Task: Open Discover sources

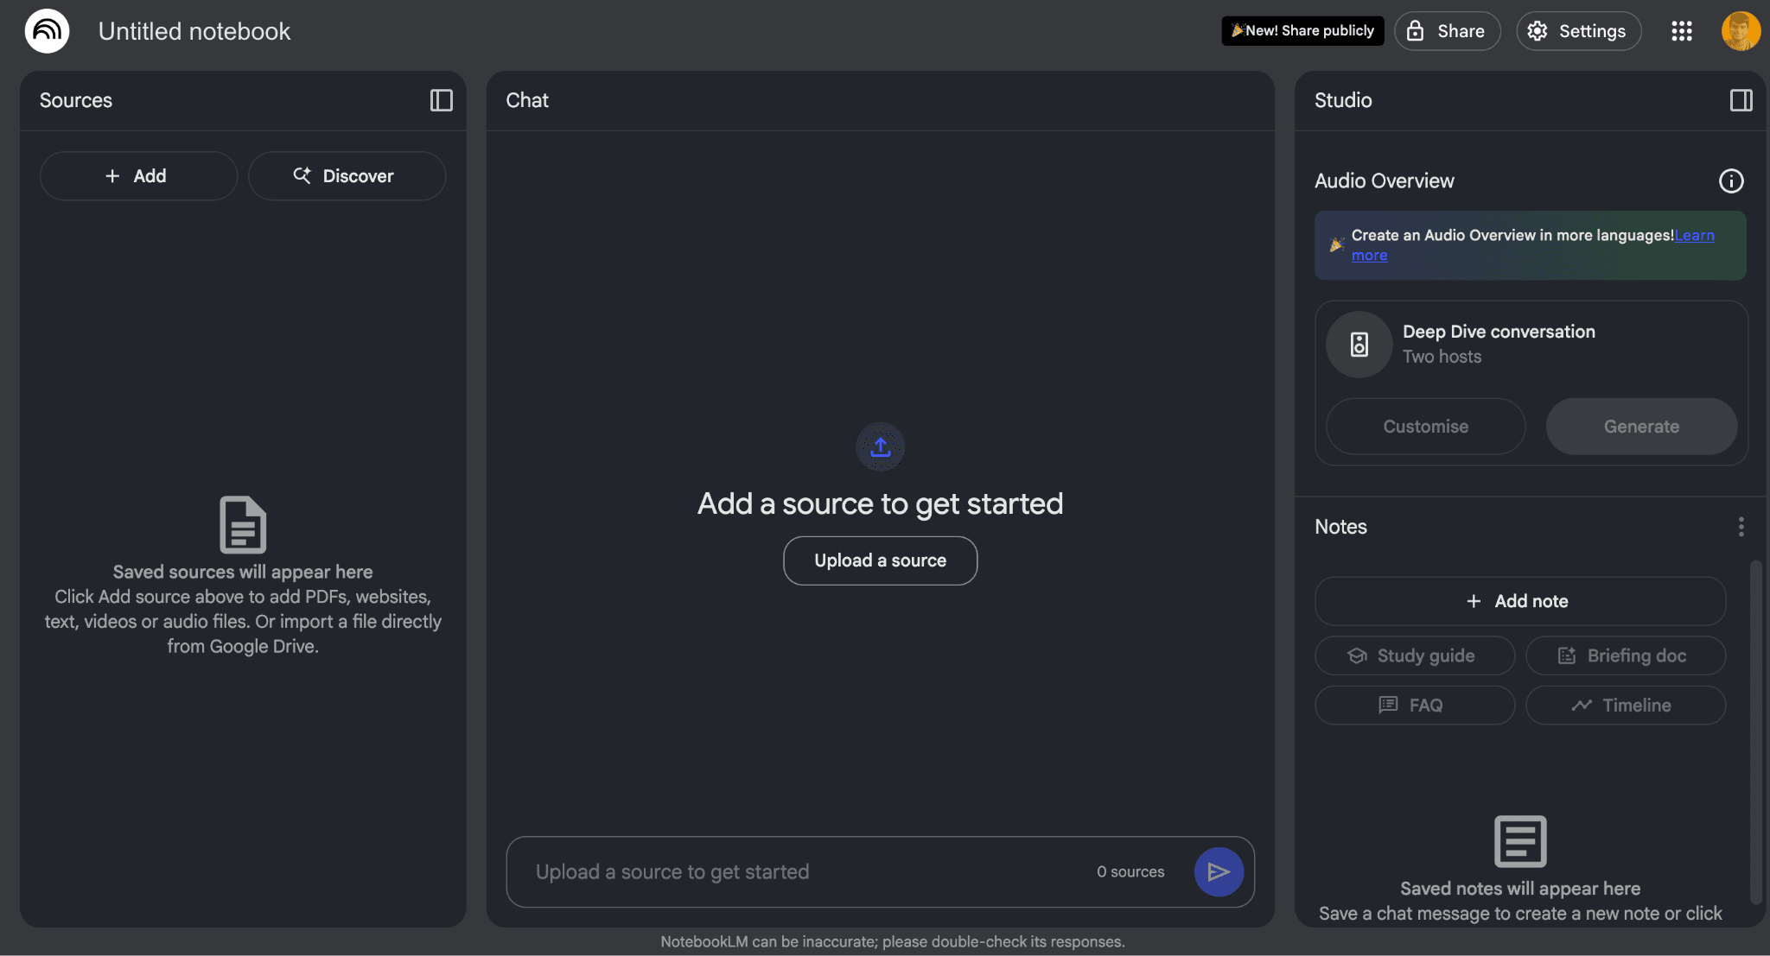Action: (x=347, y=176)
